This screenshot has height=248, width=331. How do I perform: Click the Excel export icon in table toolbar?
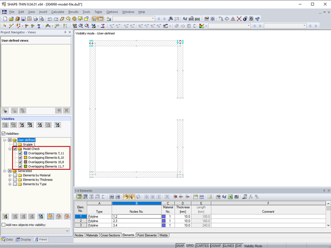pyautogui.click(x=230, y=197)
